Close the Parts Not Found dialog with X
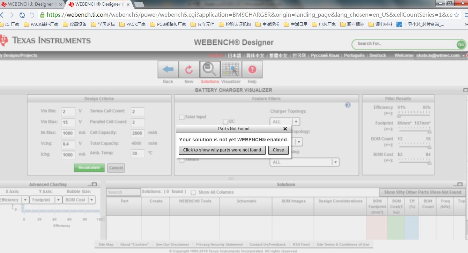Screen dimensions: 468x253 (x=285, y=129)
